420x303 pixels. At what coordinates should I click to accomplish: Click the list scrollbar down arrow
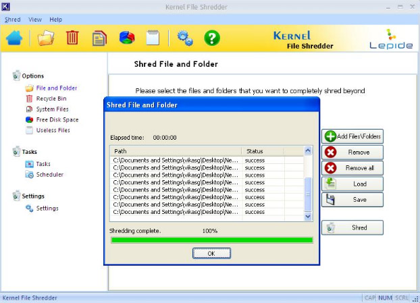pos(308,216)
